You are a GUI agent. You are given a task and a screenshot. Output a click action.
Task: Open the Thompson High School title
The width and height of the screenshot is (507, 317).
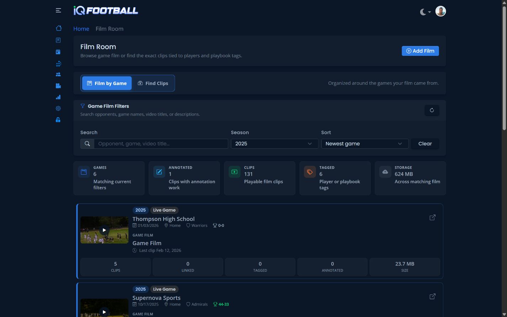[x=163, y=219]
